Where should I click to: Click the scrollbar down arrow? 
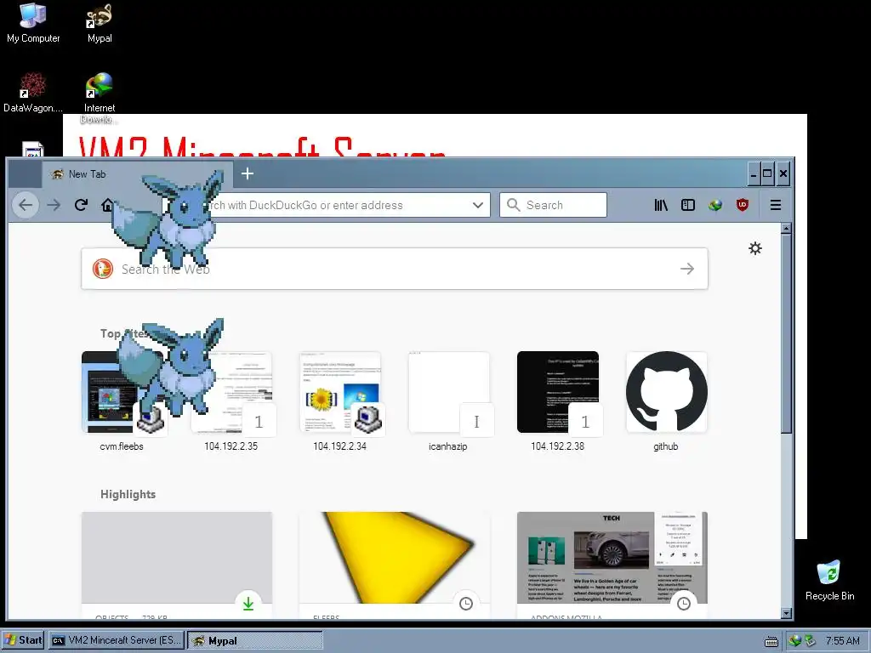[x=786, y=613]
